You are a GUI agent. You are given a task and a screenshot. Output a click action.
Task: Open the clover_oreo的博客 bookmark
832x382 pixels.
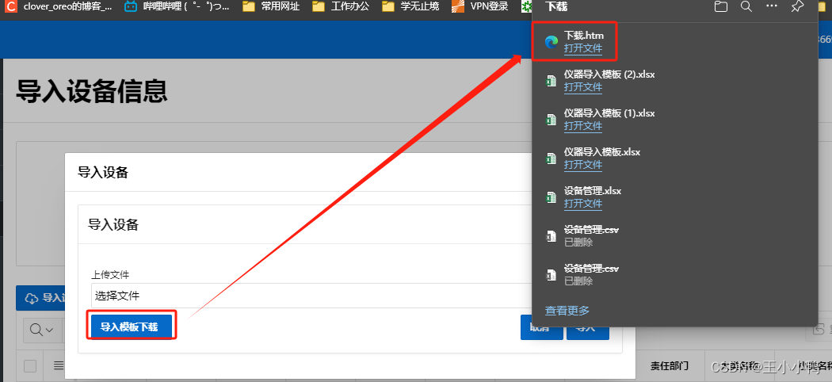(59, 6)
